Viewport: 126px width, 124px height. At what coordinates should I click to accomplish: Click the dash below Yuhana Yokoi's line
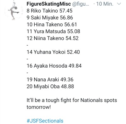click(27, 59)
